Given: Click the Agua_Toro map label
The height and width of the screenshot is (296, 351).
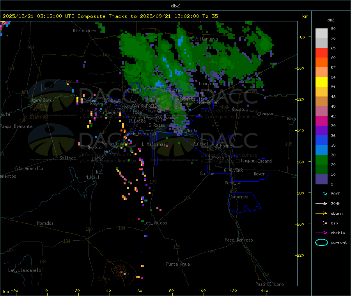Looking at the screenshot, I should [x=42, y=100].
